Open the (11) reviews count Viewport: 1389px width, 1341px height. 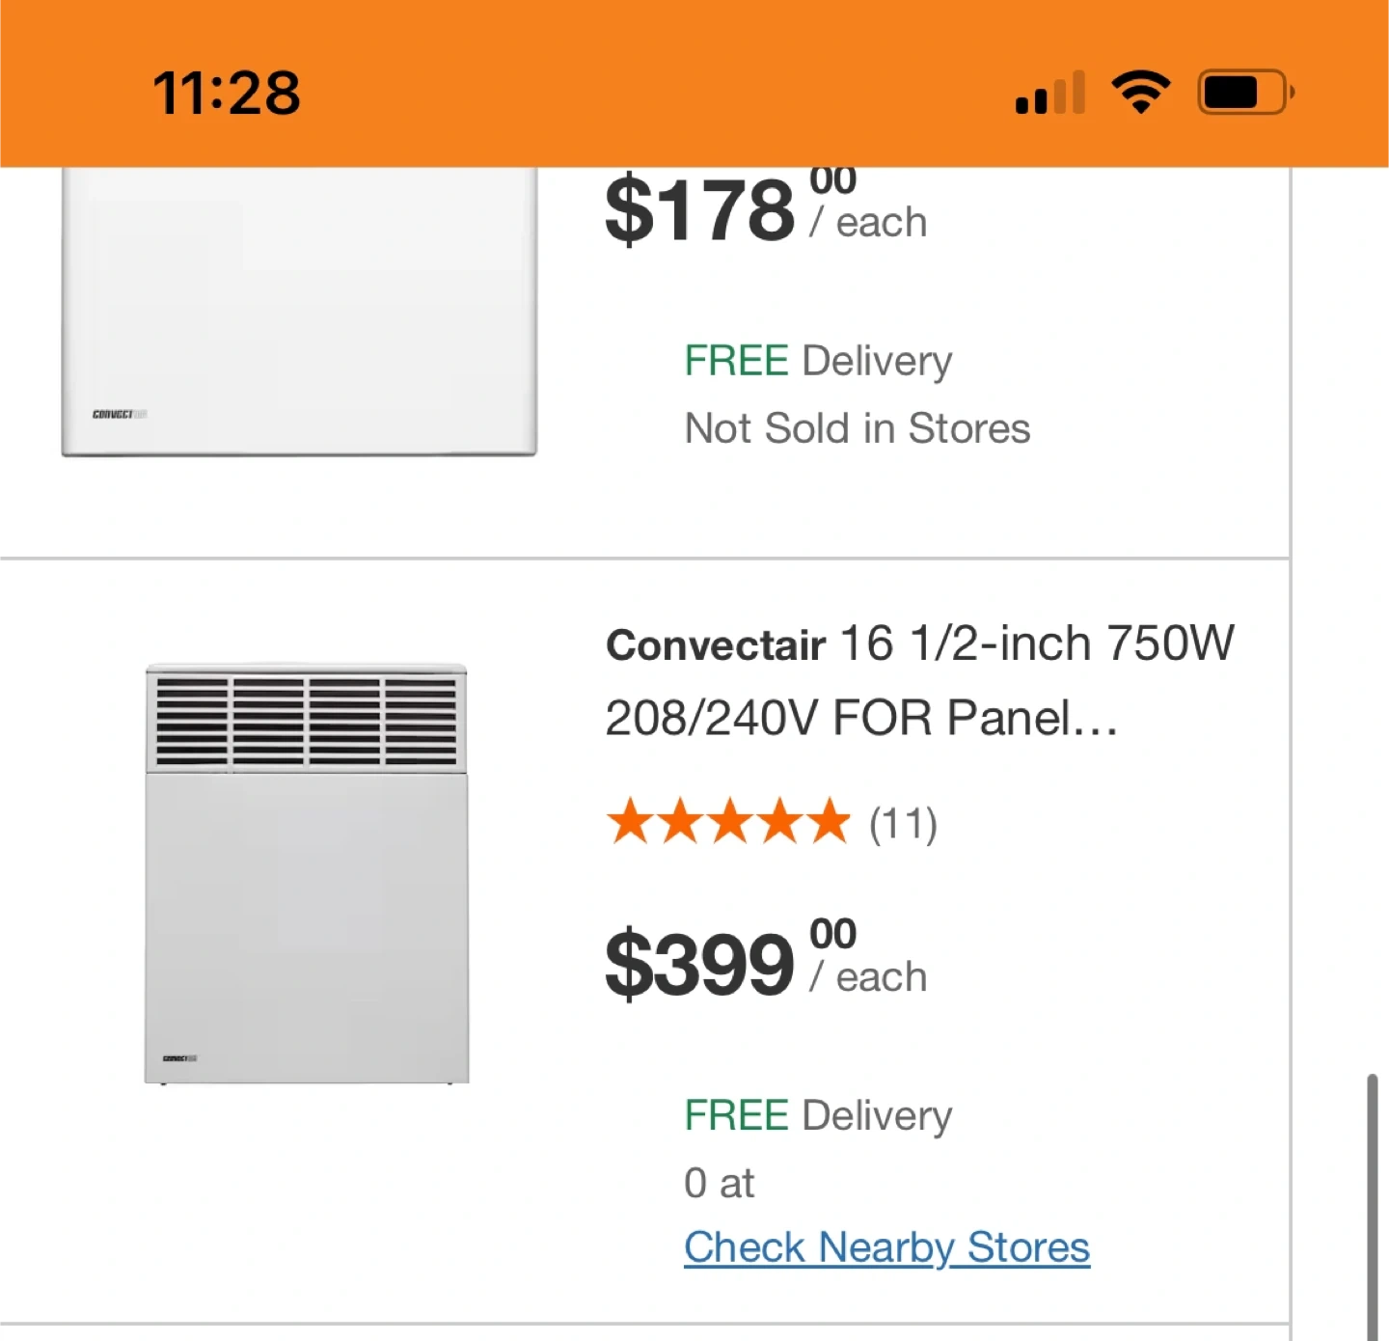(x=903, y=824)
